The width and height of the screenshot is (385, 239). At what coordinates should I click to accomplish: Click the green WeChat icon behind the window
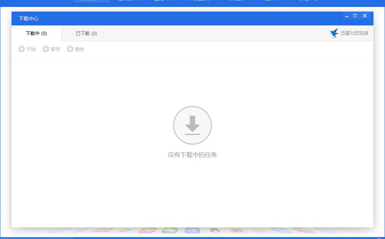click(x=170, y=231)
